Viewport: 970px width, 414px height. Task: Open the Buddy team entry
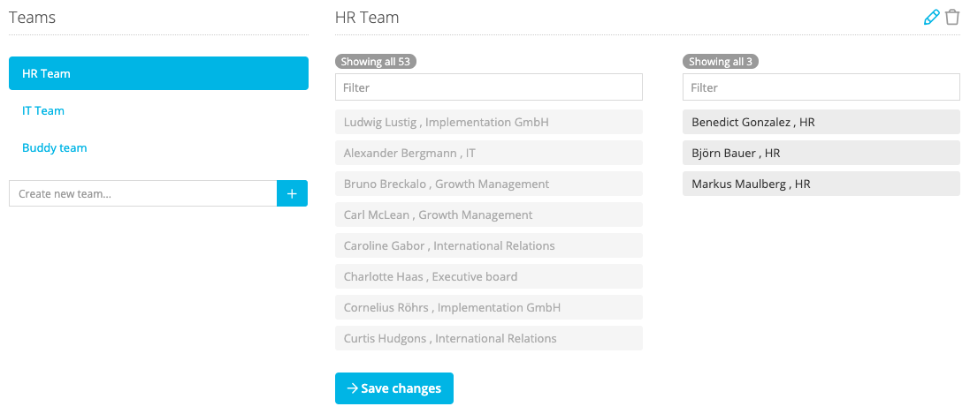pos(55,147)
